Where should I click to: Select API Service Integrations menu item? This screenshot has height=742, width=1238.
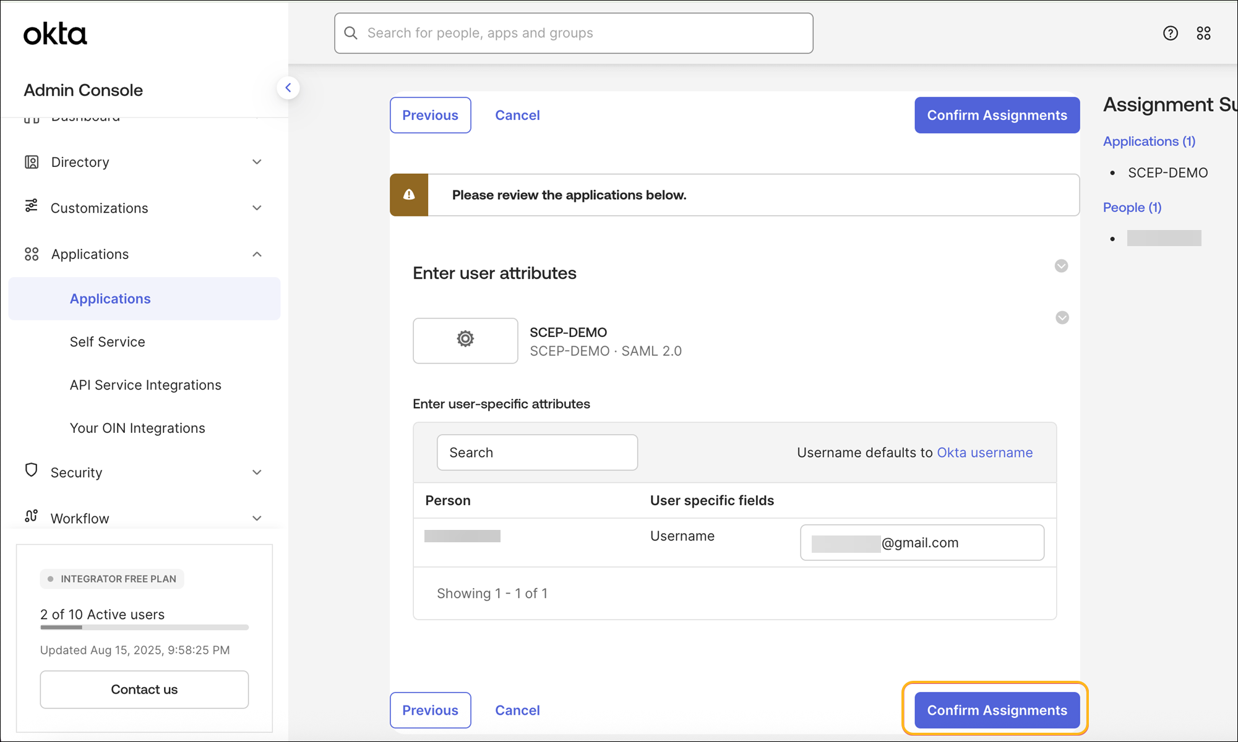pos(145,385)
